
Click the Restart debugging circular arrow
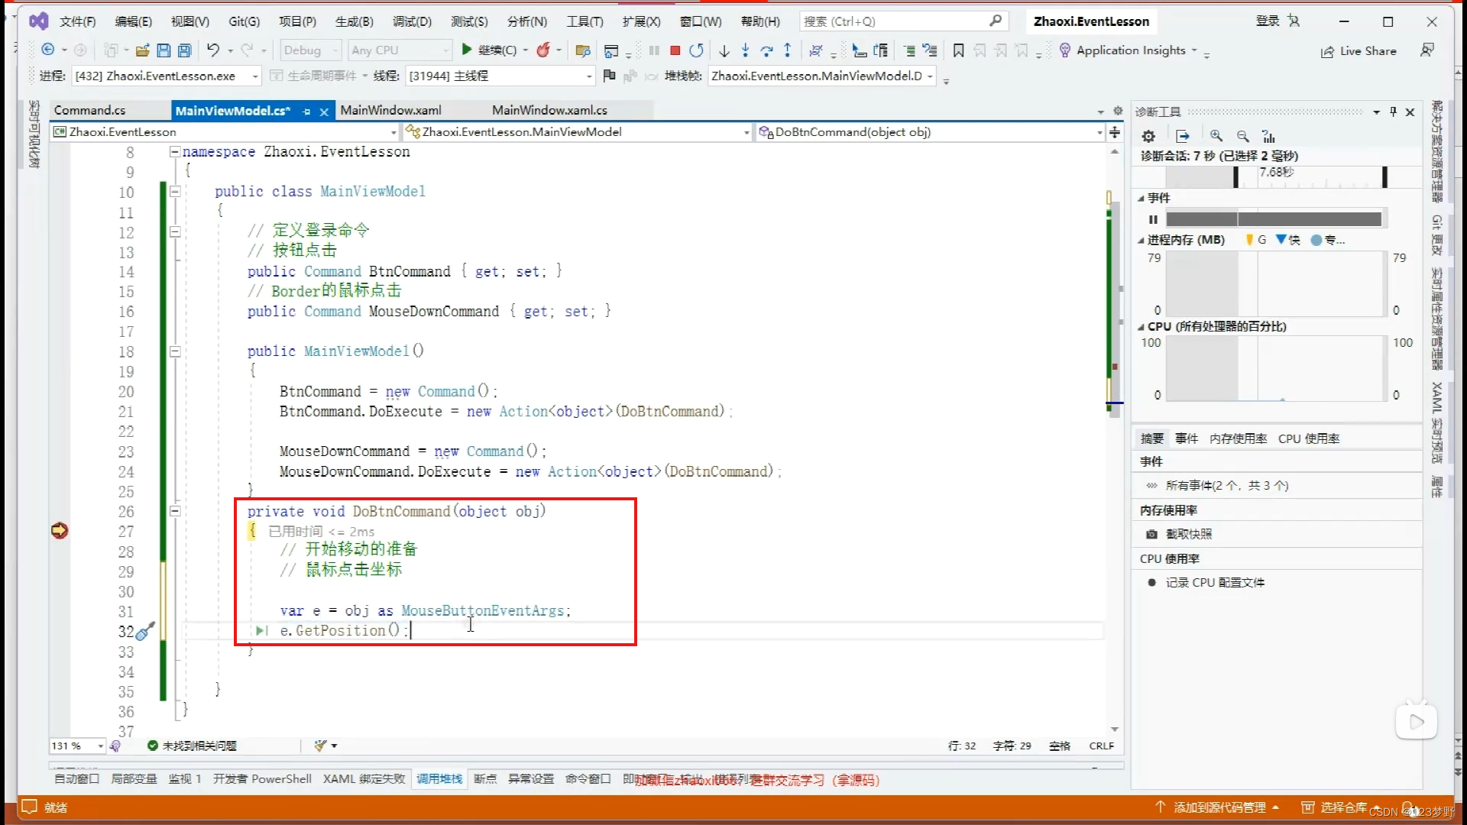point(696,50)
